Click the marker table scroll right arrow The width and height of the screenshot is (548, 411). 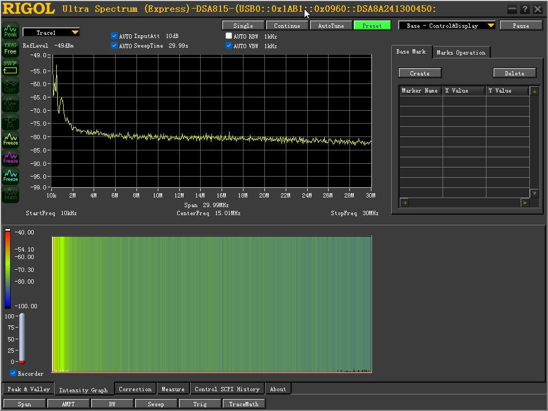[x=525, y=202]
